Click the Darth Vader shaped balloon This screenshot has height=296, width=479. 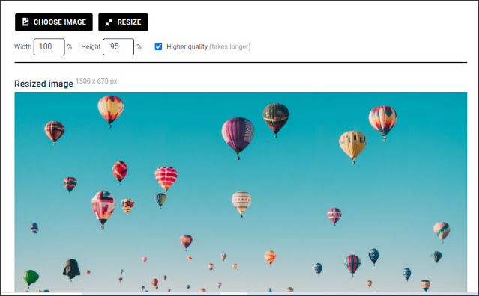pos(71,269)
